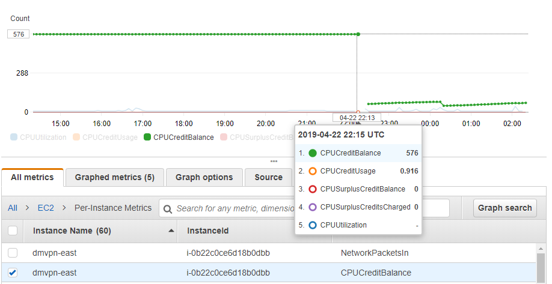Click the metric search input field
The image size is (552, 284).
(232, 208)
